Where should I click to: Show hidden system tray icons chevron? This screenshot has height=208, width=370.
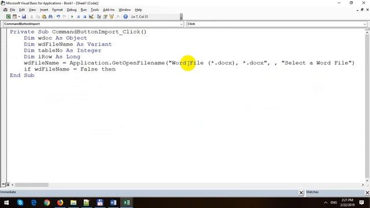325,203
